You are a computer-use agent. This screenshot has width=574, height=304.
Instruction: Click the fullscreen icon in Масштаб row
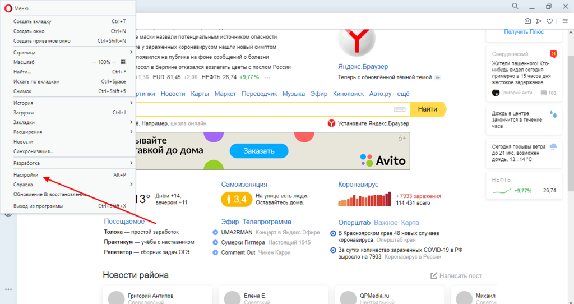123,62
